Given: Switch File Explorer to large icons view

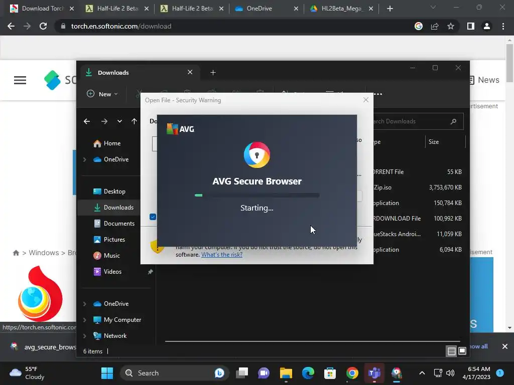Looking at the screenshot, I should pyautogui.click(x=462, y=351).
